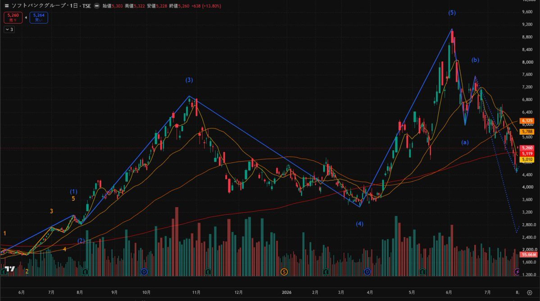
Task: Click the dividend D marker near October
Action: pyautogui.click(x=144, y=272)
